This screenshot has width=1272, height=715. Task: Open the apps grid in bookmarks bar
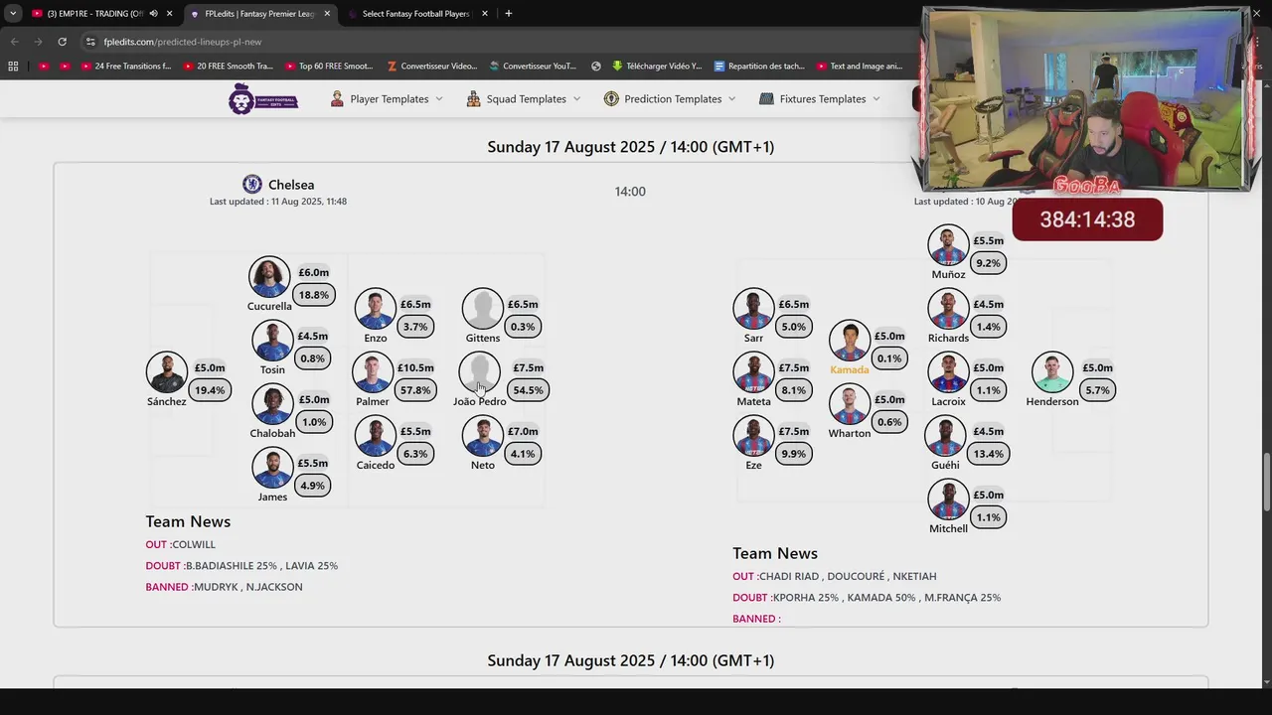[x=13, y=67]
